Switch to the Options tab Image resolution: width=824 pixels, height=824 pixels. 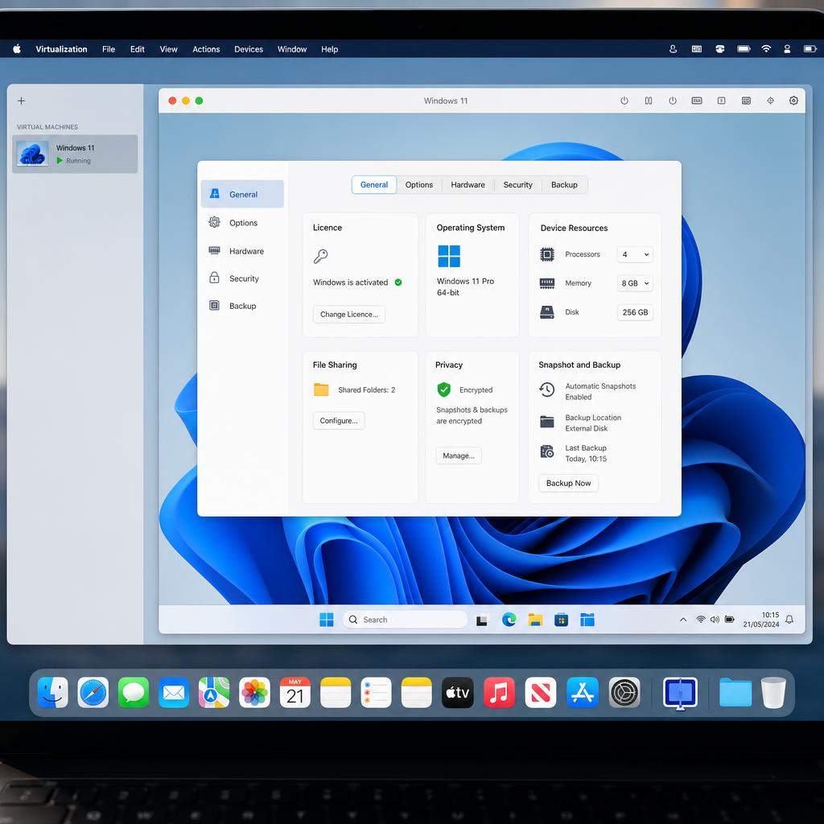[418, 185]
